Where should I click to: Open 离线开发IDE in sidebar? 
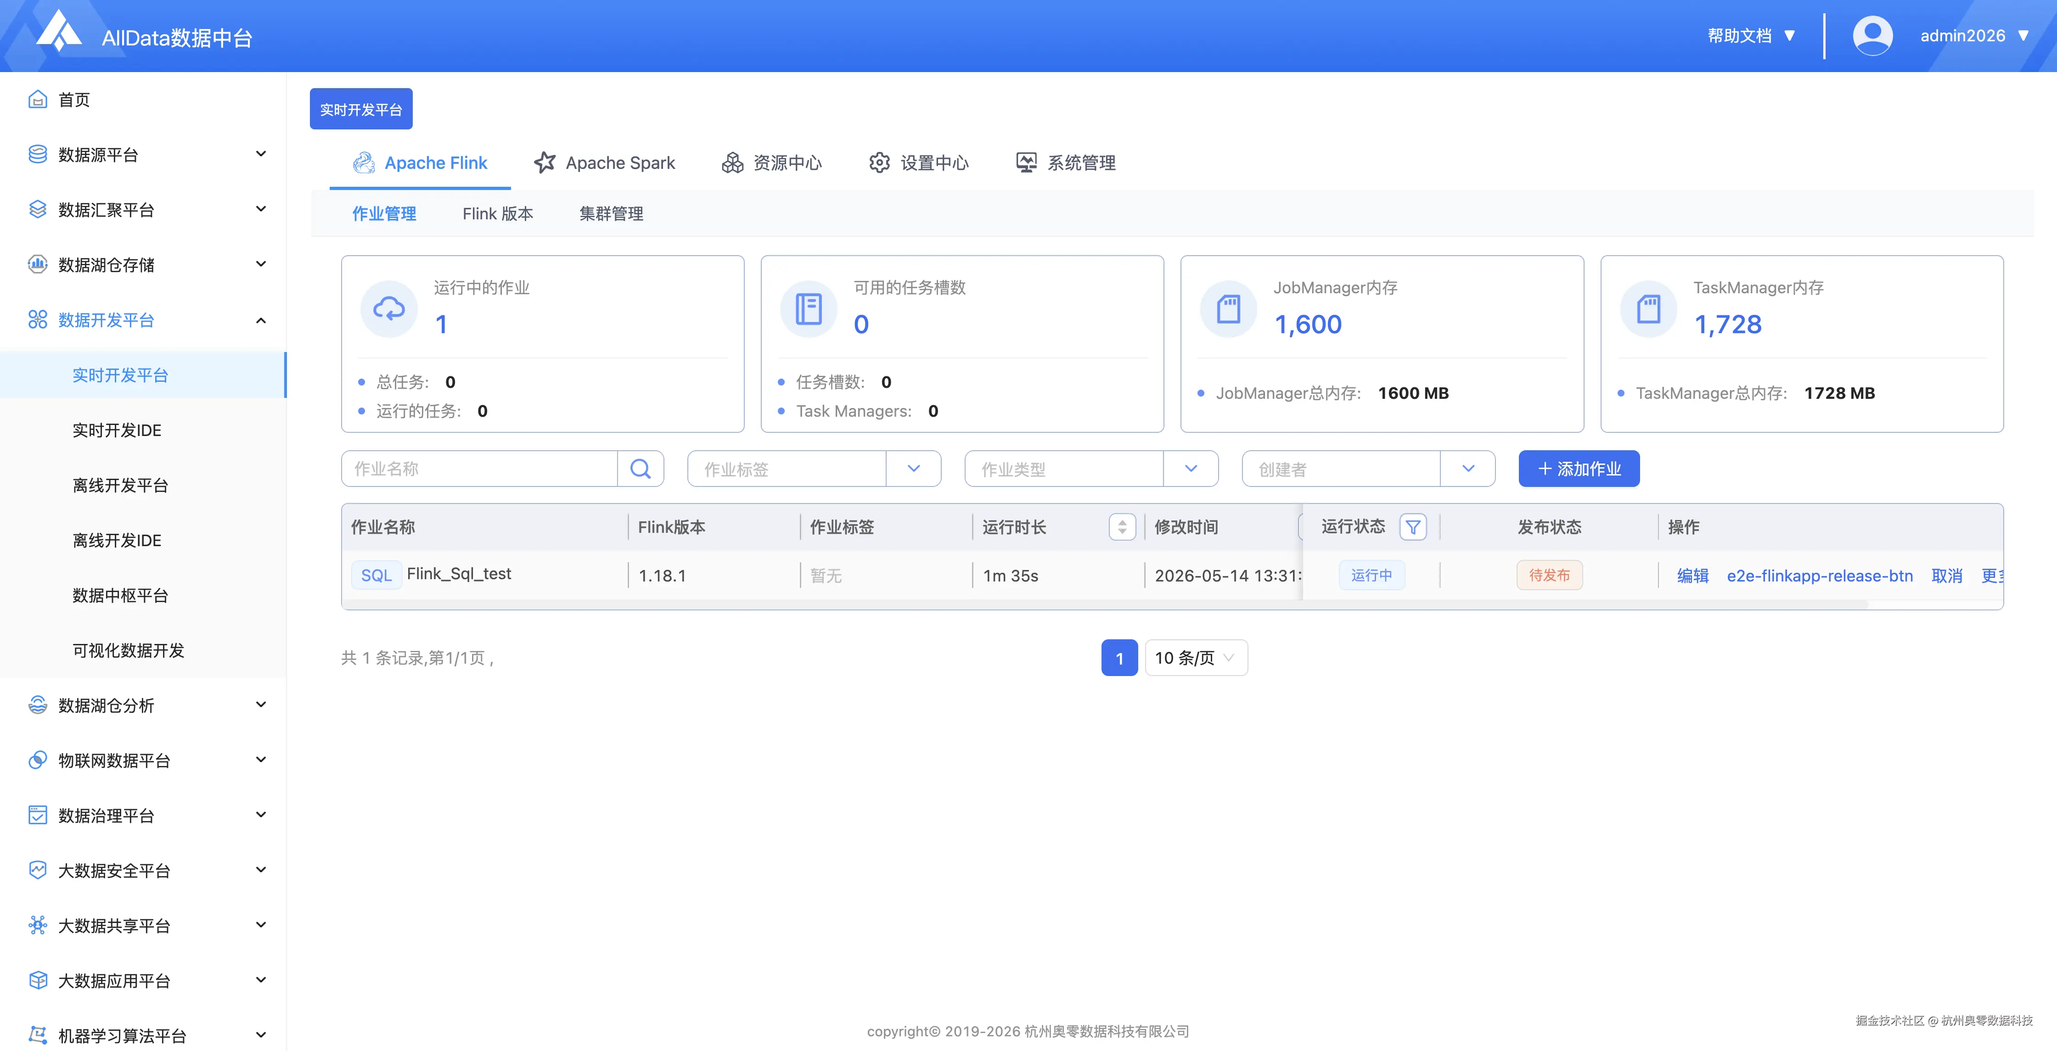(x=117, y=540)
